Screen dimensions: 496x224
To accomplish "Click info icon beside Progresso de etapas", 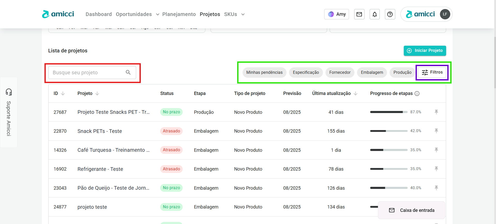I will click(x=417, y=93).
